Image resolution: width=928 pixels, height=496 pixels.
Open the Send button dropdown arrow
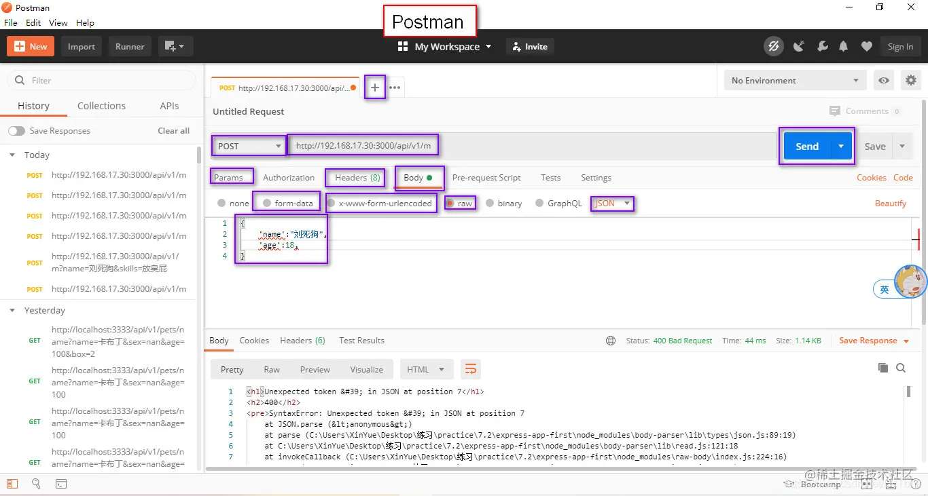[841, 147]
